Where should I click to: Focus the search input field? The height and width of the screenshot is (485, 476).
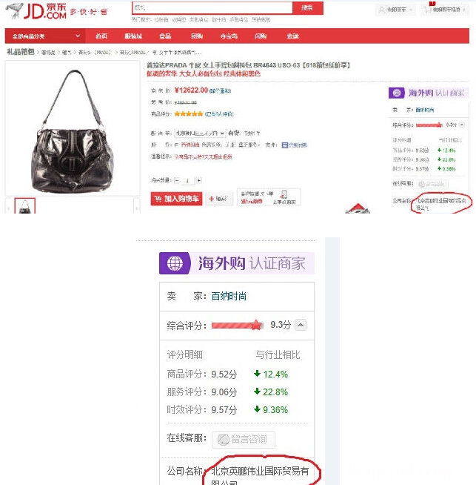pyautogui.click(x=212, y=8)
